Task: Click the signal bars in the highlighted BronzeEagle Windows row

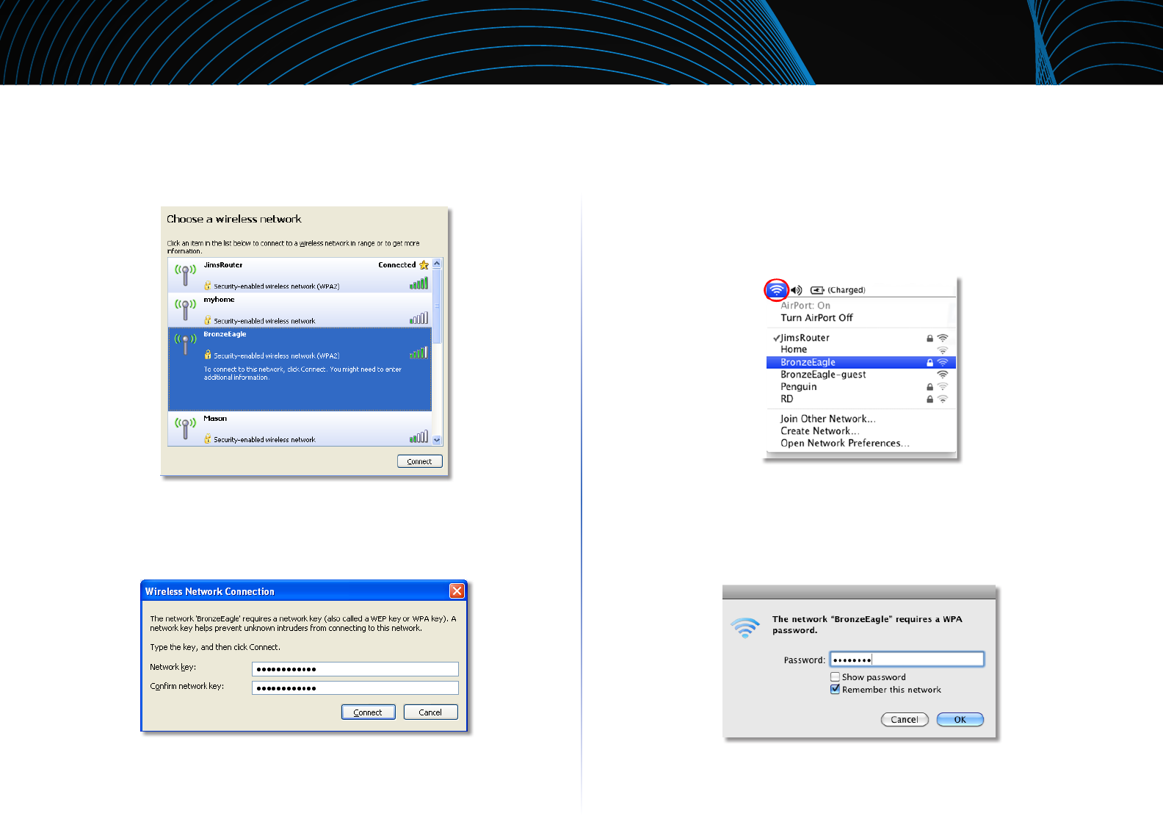Action: tap(419, 353)
